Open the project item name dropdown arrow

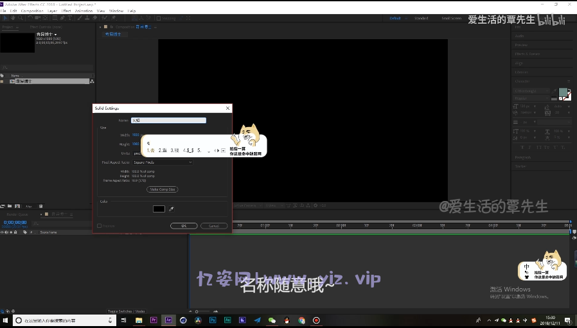click(x=55, y=35)
